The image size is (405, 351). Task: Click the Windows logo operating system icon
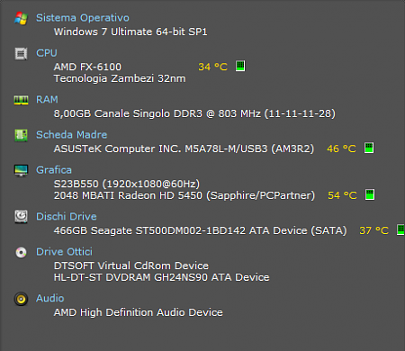coord(21,18)
